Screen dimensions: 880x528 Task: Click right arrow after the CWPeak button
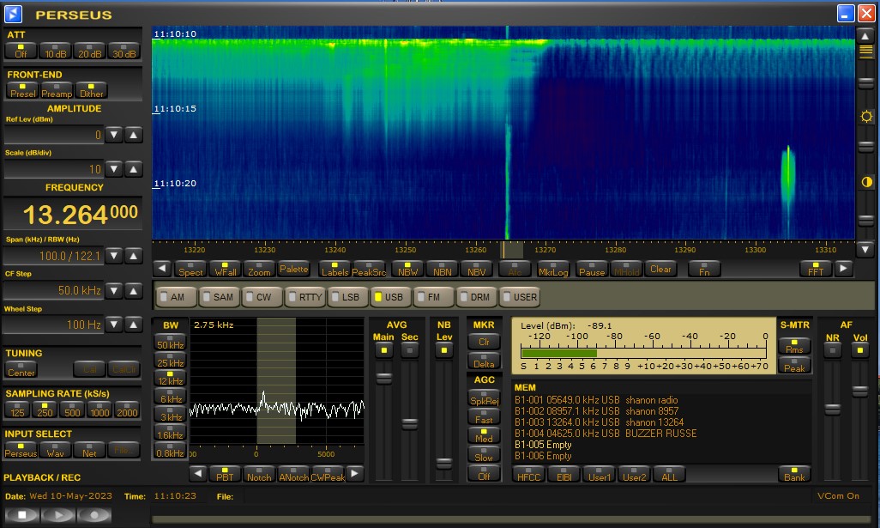354,474
